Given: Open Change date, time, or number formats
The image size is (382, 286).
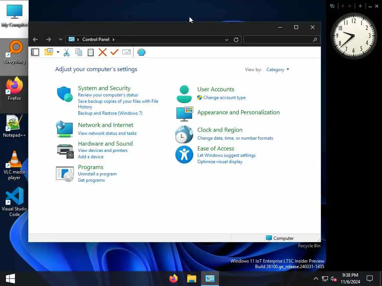Looking at the screenshot, I should [x=235, y=138].
